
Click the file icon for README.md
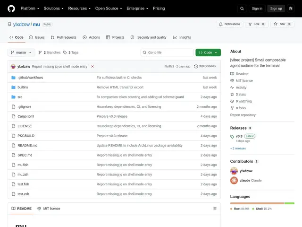click(13, 145)
